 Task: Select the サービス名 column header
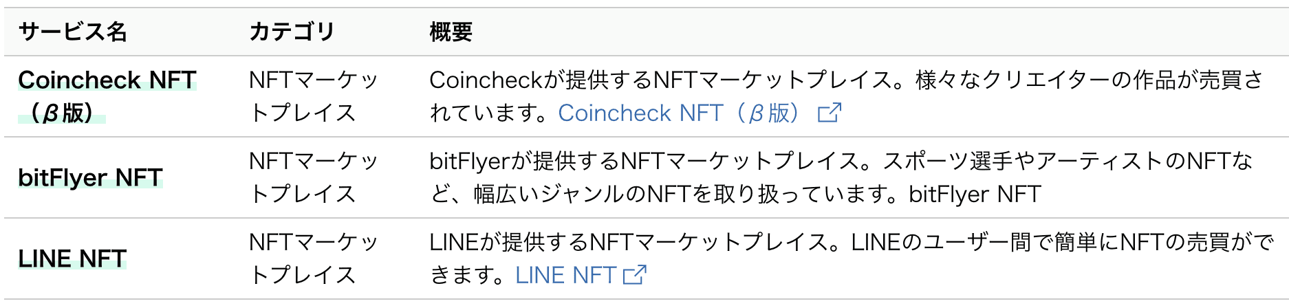click(72, 32)
